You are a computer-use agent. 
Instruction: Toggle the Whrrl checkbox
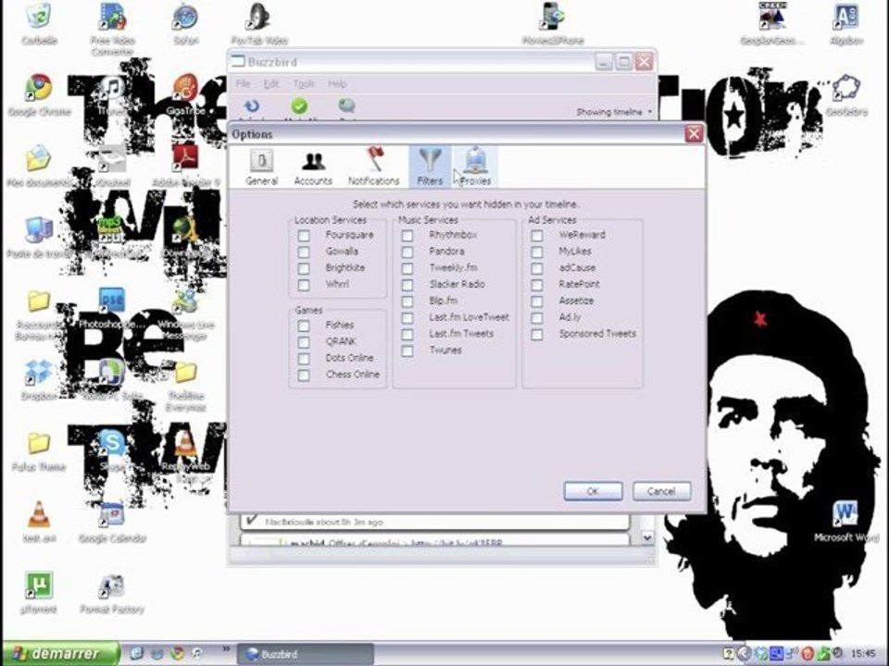pos(304,284)
